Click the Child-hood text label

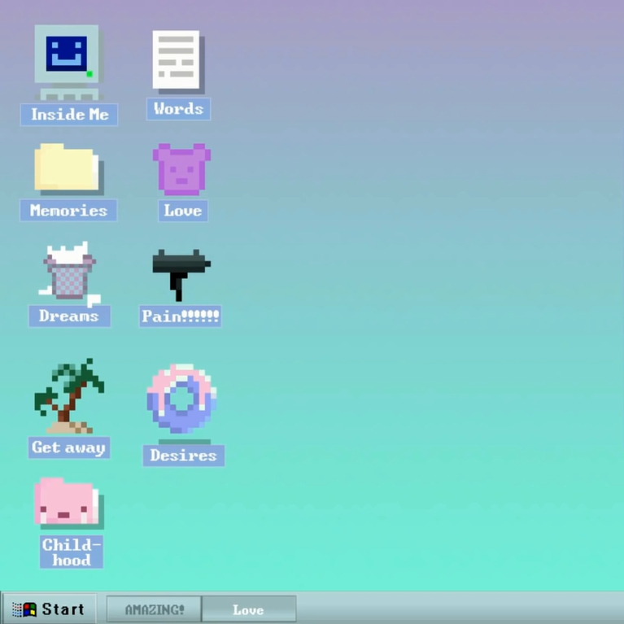(x=72, y=552)
